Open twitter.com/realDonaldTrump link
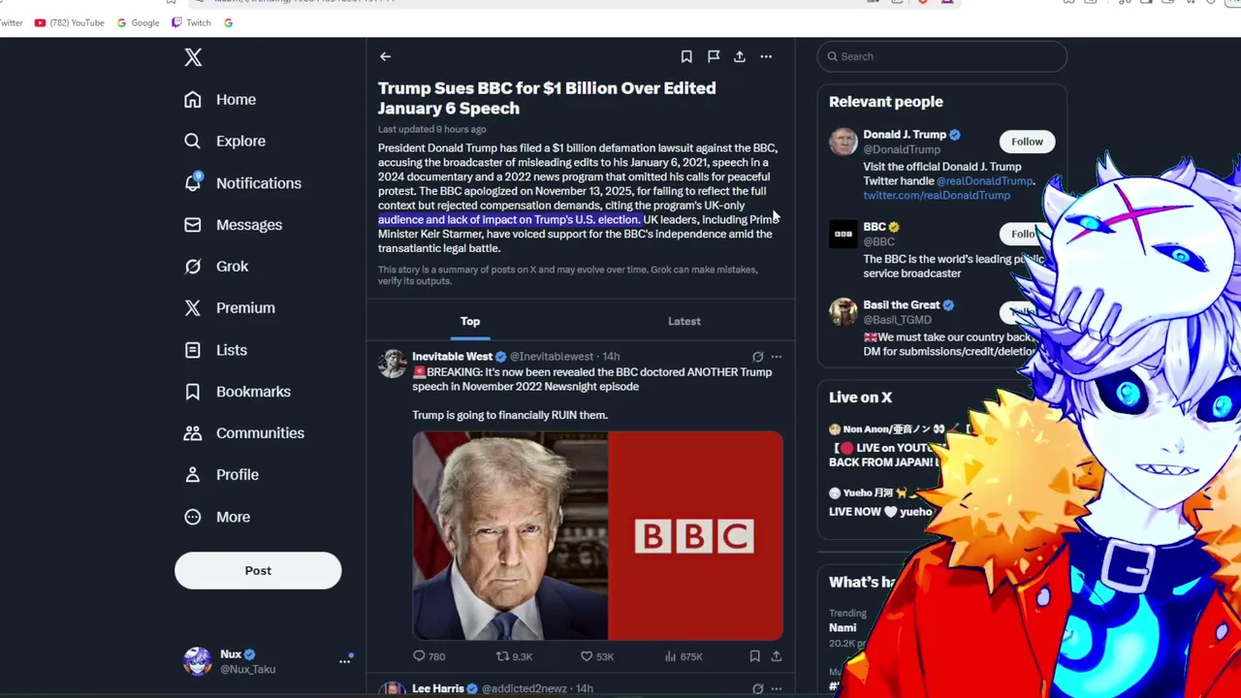Image resolution: width=1241 pixels, height=698 pixels. tap(937, 196)
